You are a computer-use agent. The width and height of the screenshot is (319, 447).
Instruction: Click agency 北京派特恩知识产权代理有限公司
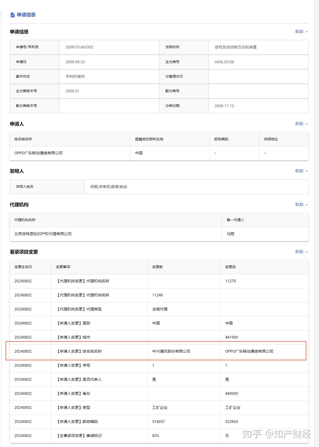click(43, 234)
